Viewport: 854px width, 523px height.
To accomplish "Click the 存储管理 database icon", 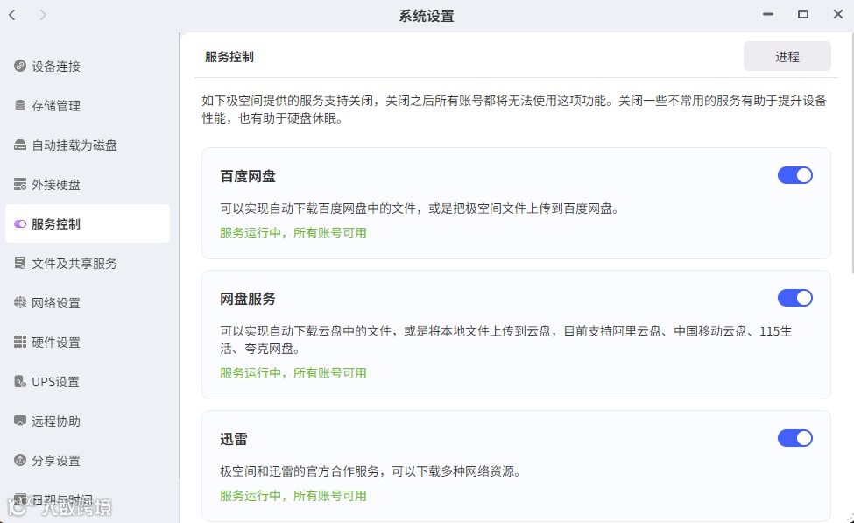I will tap(20, 105).
